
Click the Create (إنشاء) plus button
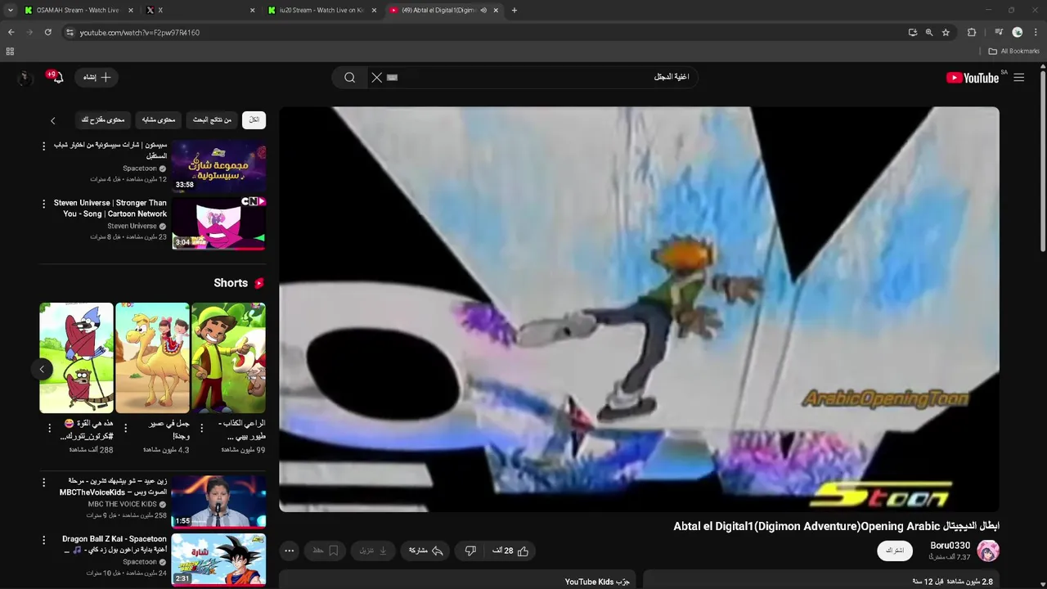97,77
